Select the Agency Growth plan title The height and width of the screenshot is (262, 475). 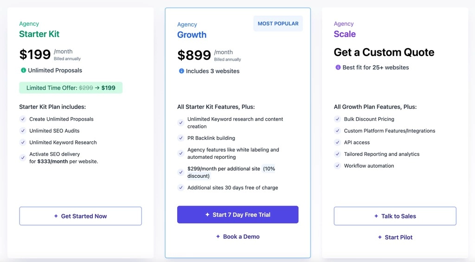point(192,35)
